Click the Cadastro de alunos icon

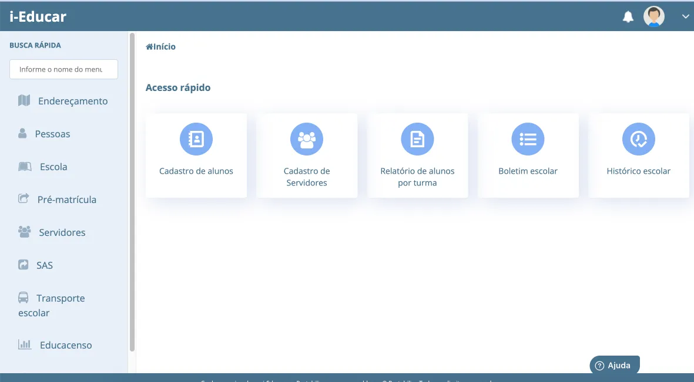coord(196,139)
